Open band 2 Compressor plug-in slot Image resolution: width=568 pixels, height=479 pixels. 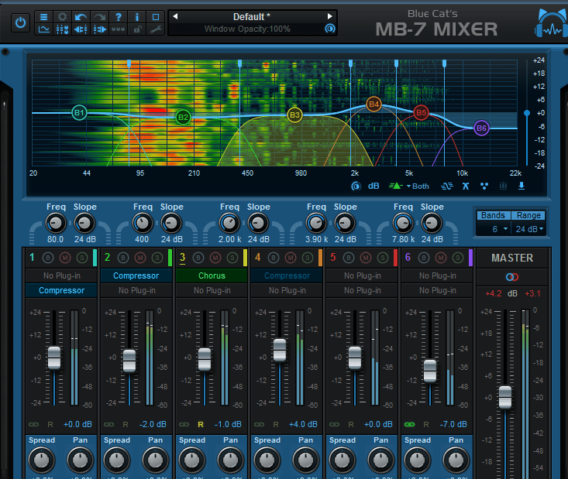(136, 275)
